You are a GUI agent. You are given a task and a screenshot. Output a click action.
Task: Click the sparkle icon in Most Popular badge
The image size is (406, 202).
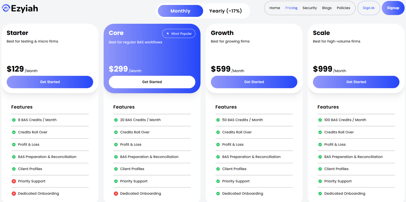[168, 34]
